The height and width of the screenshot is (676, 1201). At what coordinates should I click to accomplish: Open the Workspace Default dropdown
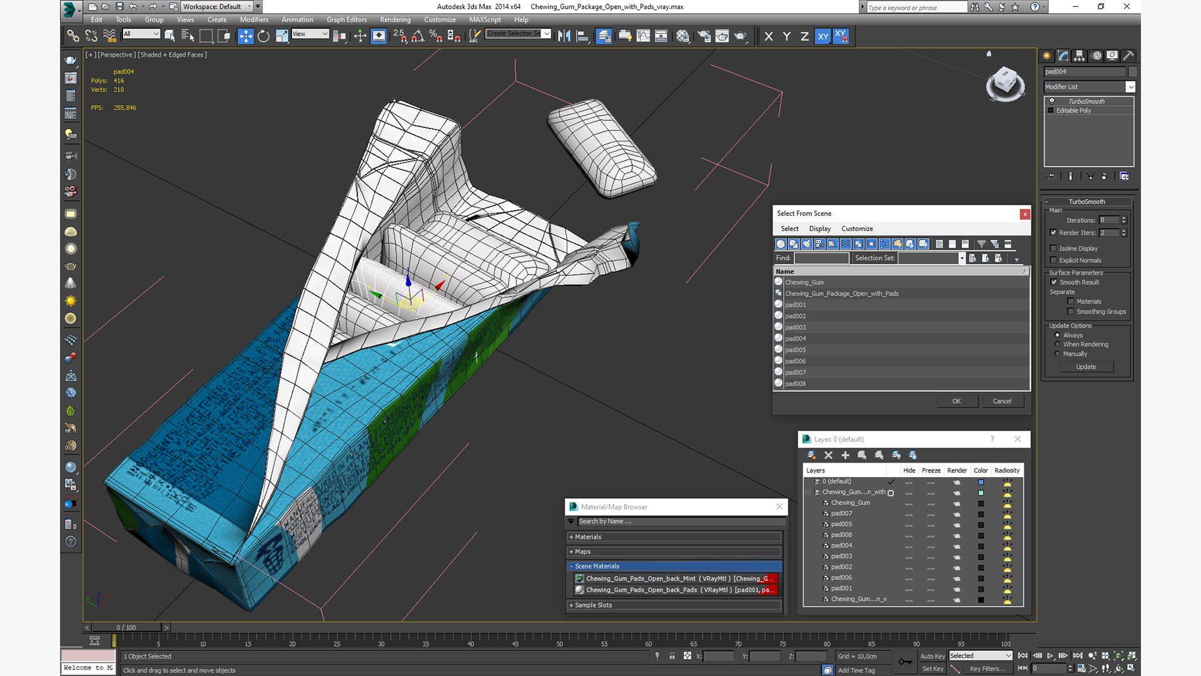(x=217, y=7)
